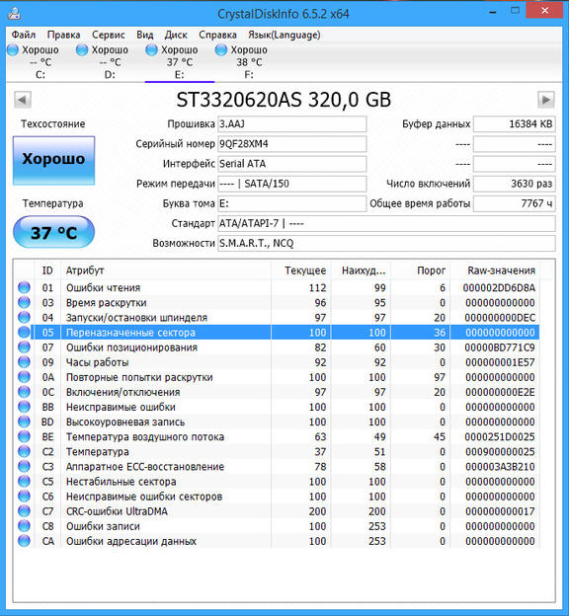
Task: Open the Язык(Language) menu
Action: pyautogui.click(x=284, y=35)
